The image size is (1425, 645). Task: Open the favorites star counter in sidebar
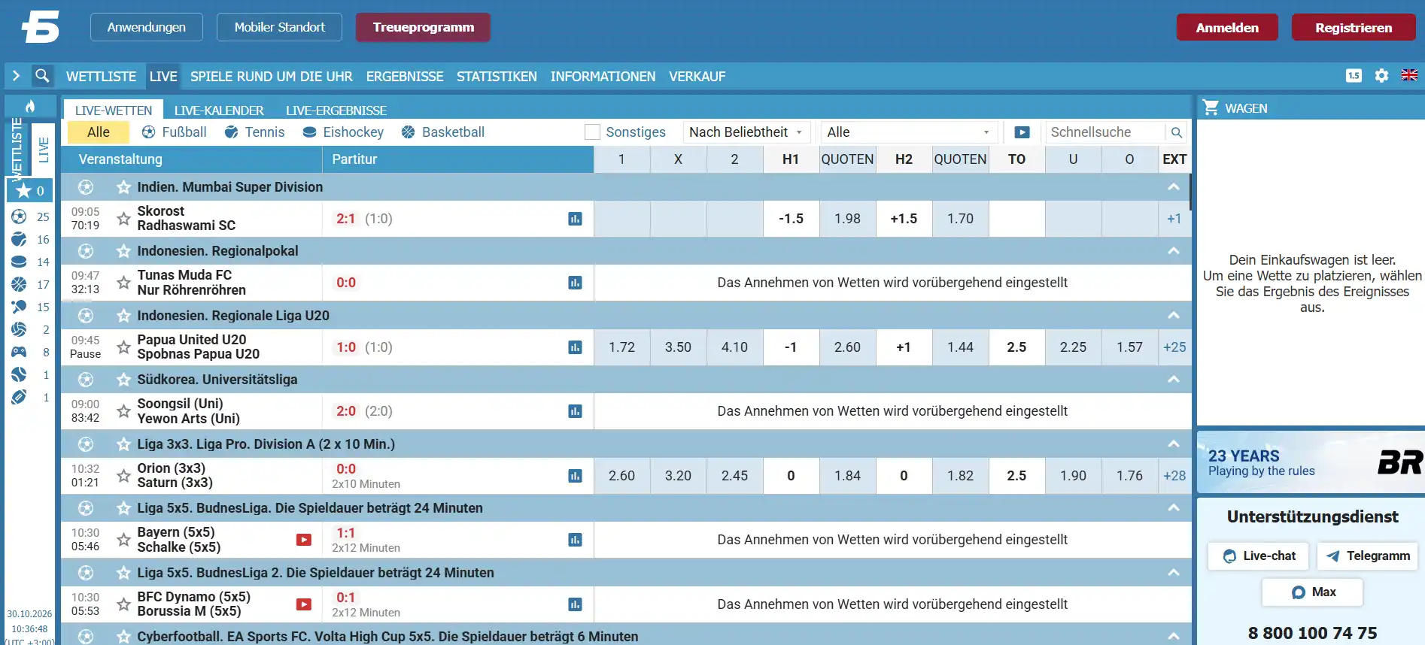pos(30,191)
